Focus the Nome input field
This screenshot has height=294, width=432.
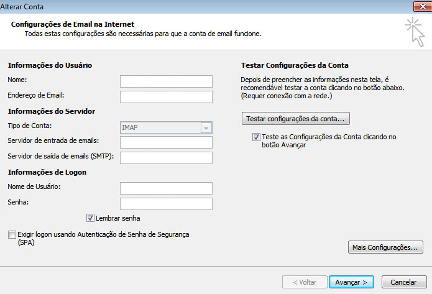(x=166, y=81)
